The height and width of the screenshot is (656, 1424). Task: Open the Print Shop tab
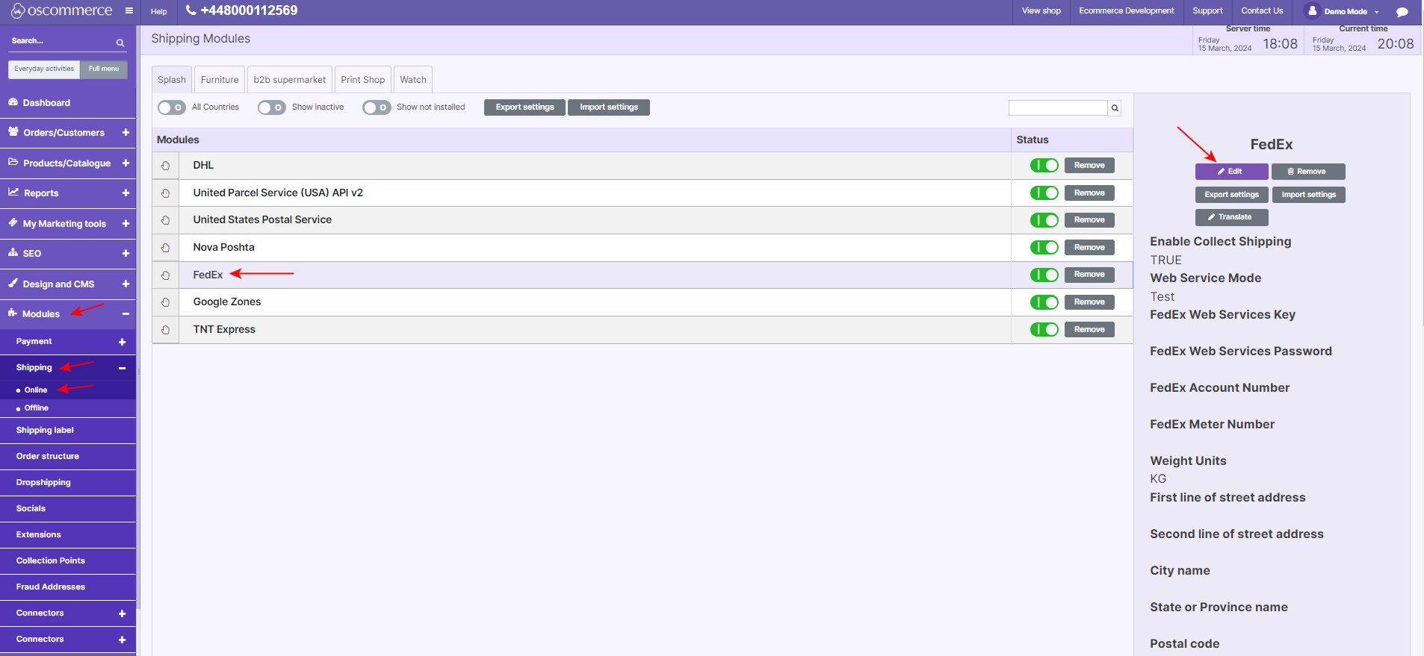pos(362,80)
